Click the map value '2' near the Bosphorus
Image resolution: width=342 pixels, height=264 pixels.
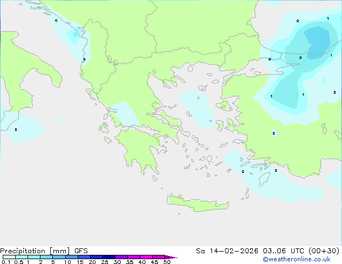click(x=300, y=58)
